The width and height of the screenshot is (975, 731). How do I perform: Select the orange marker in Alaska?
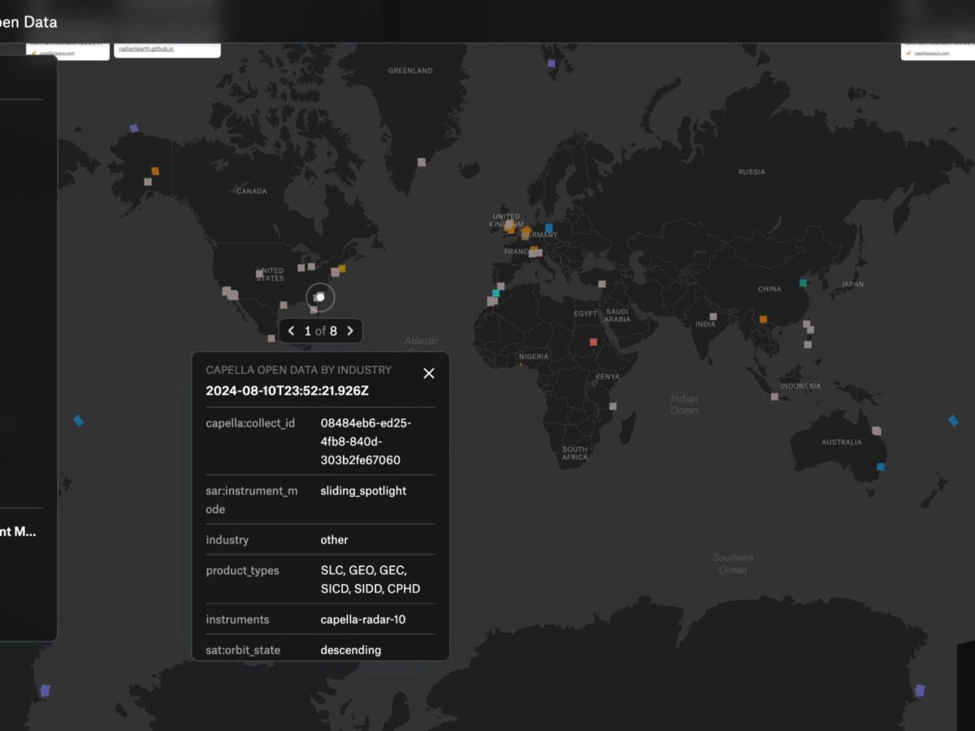coord(155,171)
